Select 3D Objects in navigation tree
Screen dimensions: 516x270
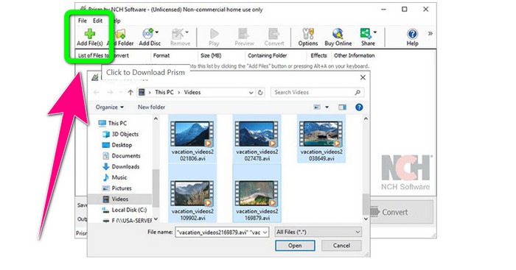pyautogui.click(x=120, y=134)
